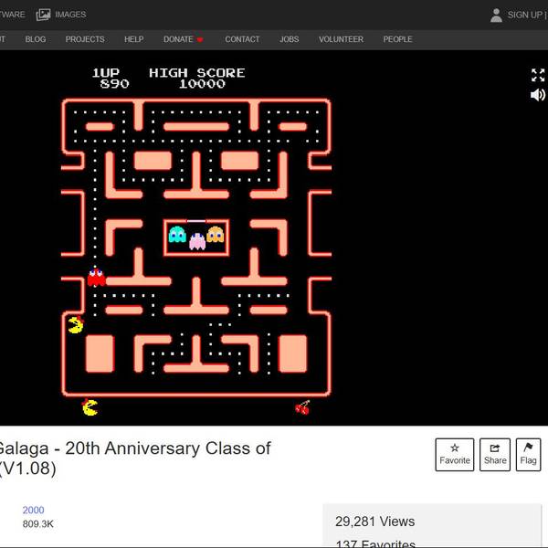548x548 pixels.
Task: Click the Favorite star button
Action: 455,455
